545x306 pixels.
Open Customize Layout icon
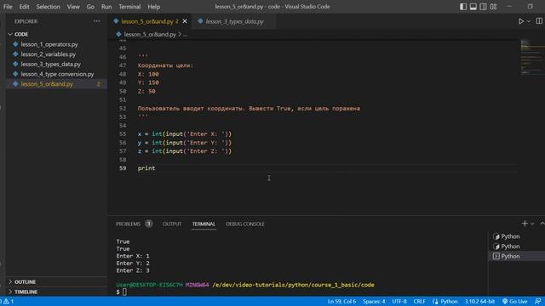493,7
